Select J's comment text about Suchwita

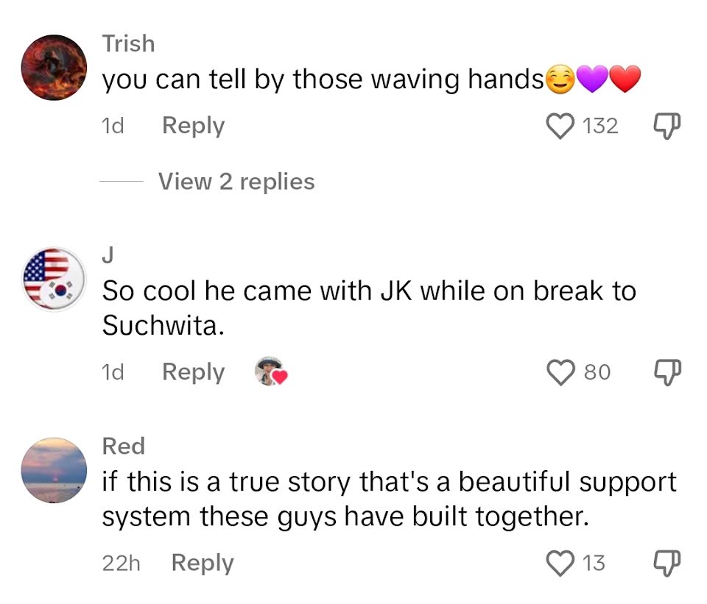tap(369, 308)
